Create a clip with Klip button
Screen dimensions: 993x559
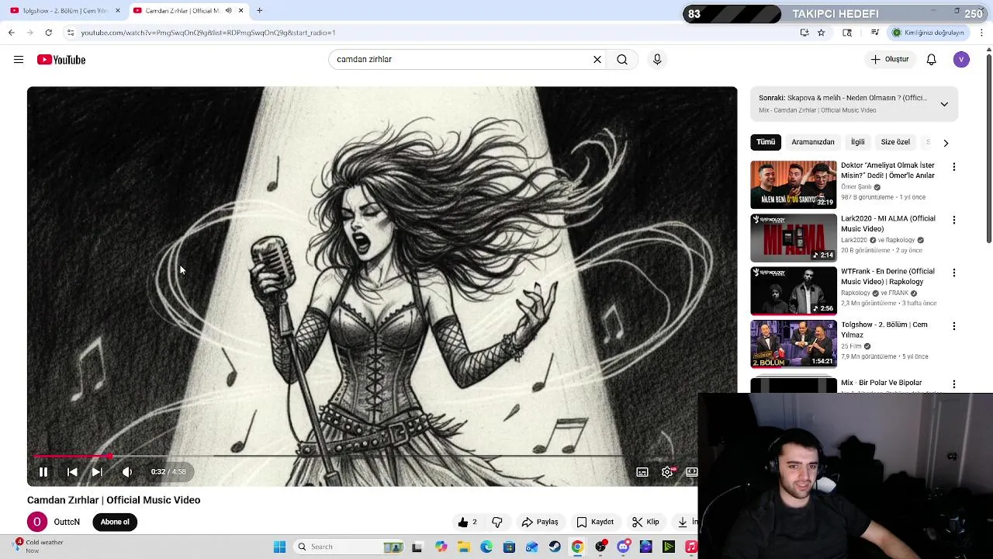point(645,522)
